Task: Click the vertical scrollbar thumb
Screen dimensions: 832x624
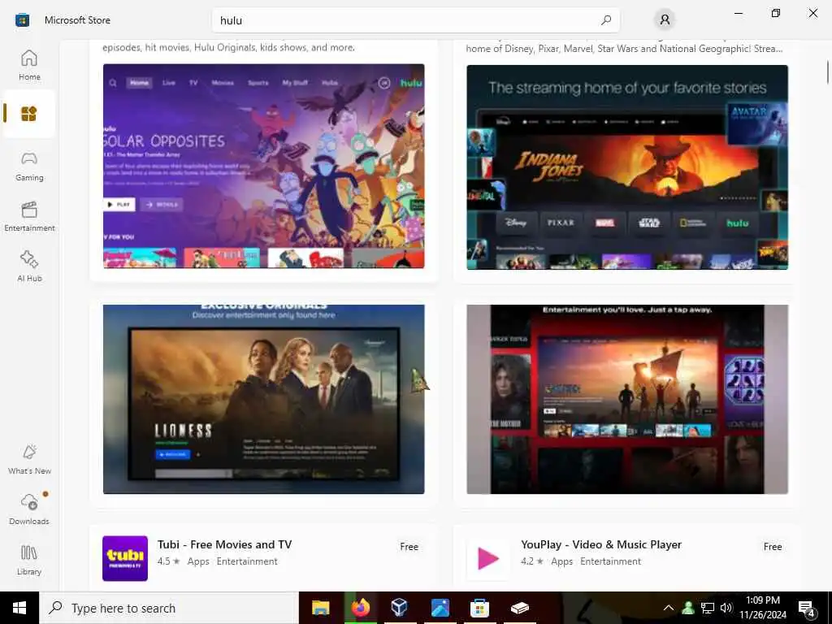Action: (827, 72)
